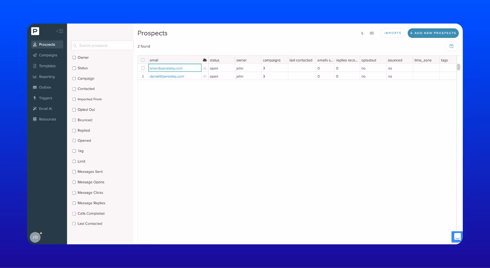
Task: Check the Imported From filter
Action: coord(74,99)
